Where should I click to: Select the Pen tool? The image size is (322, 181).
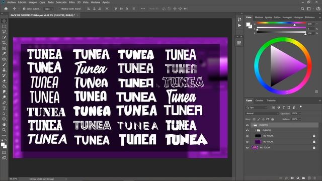pyautogui.click(x=4, y=103)
